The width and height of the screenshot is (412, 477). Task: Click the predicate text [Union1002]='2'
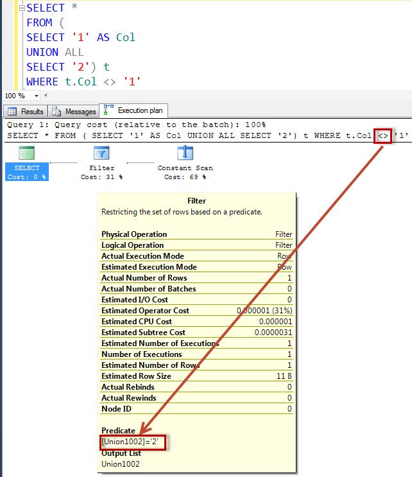[x=130, y=442]
